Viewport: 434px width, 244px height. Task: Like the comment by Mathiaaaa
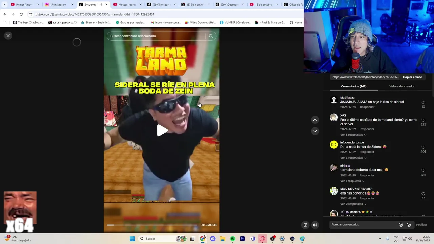pos(423,102)
